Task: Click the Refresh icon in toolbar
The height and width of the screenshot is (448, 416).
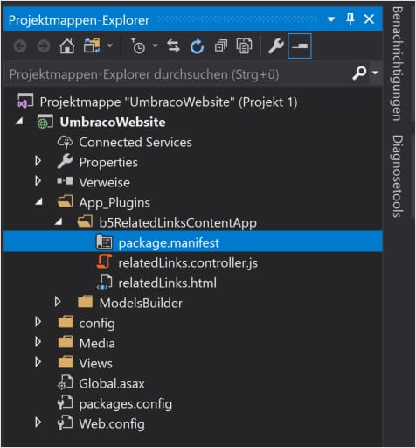Action: pos(197,46)
